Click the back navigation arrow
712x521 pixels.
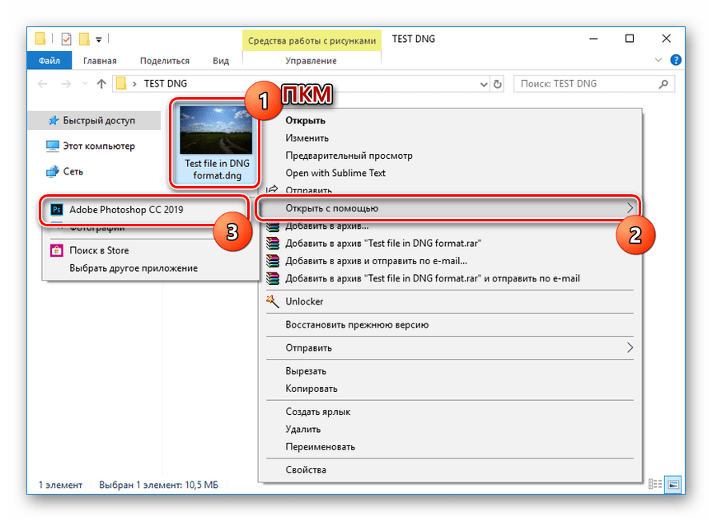(43, 84)
